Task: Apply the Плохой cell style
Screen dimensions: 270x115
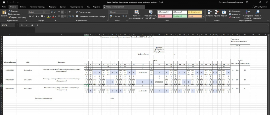Action: tap(165, 16)
